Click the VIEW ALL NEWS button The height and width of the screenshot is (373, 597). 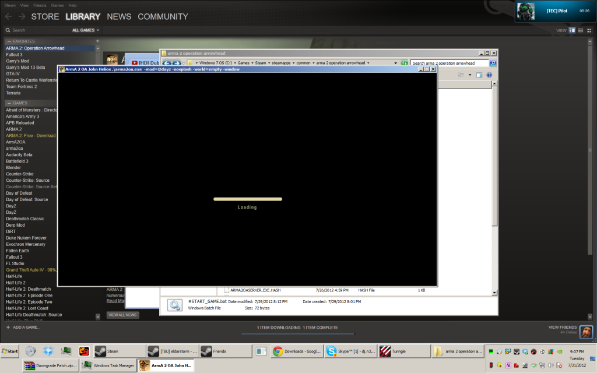(x=123, y=315)
